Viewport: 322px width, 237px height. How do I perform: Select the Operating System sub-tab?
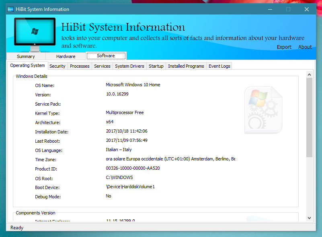[x=28, y=66]
